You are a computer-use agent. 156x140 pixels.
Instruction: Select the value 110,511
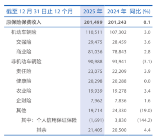point(94,32)
